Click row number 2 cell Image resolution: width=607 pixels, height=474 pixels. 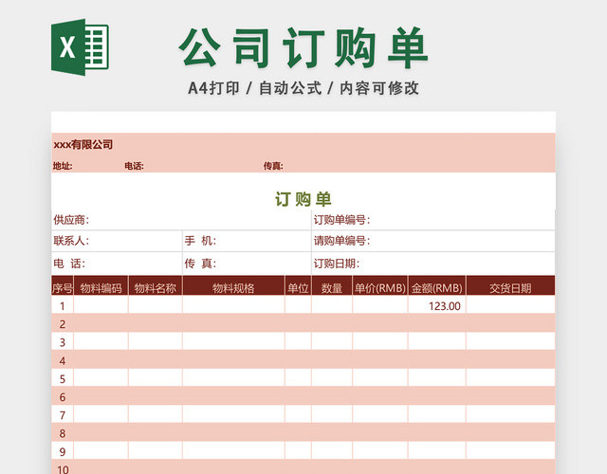coord(63,324)
